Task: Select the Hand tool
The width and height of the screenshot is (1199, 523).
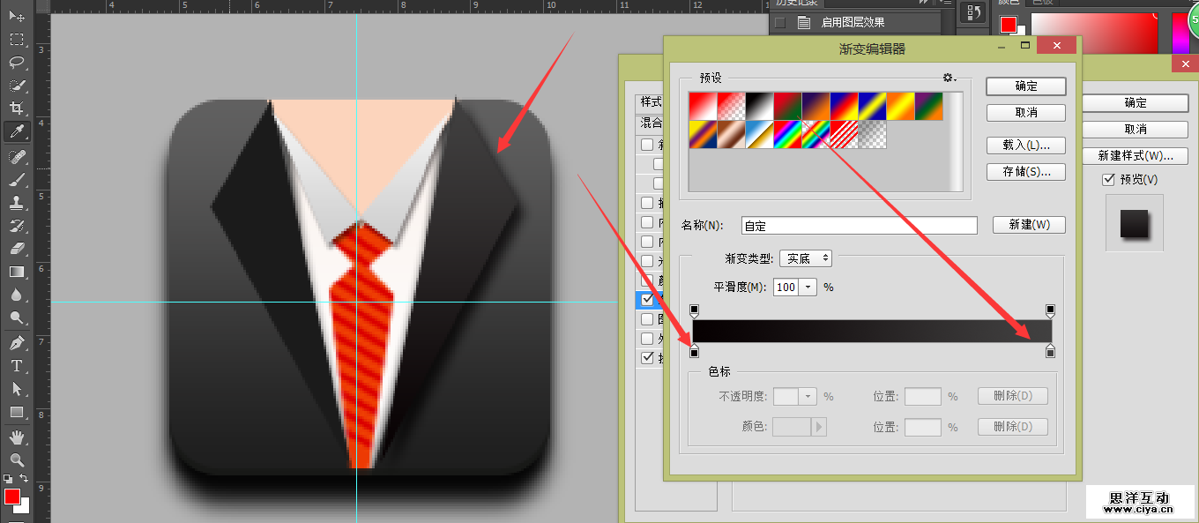Action: click(17, 437)
